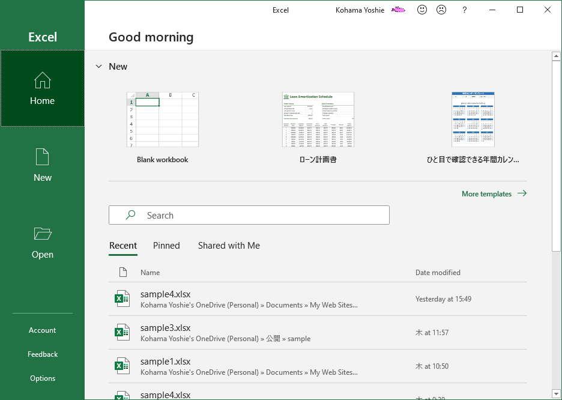Open sample1.xlsx from the recent list
The image size is (562, 400).
click(x=318, y=366)
